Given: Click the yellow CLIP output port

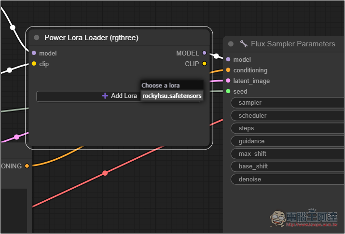Looking at the screenshot, I should click(205, 64).
